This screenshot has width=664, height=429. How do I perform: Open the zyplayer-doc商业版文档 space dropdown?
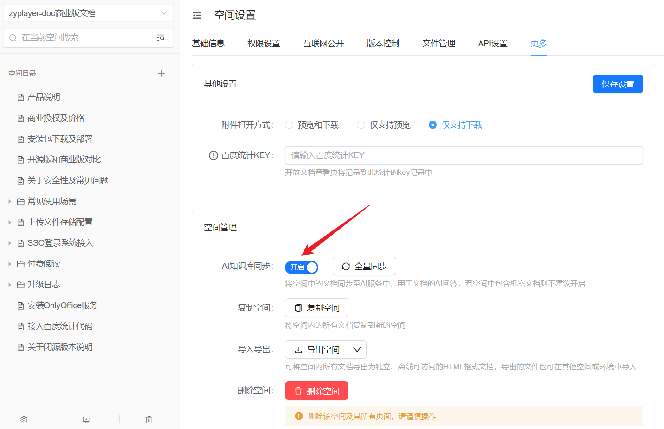(x=89, y=13)
